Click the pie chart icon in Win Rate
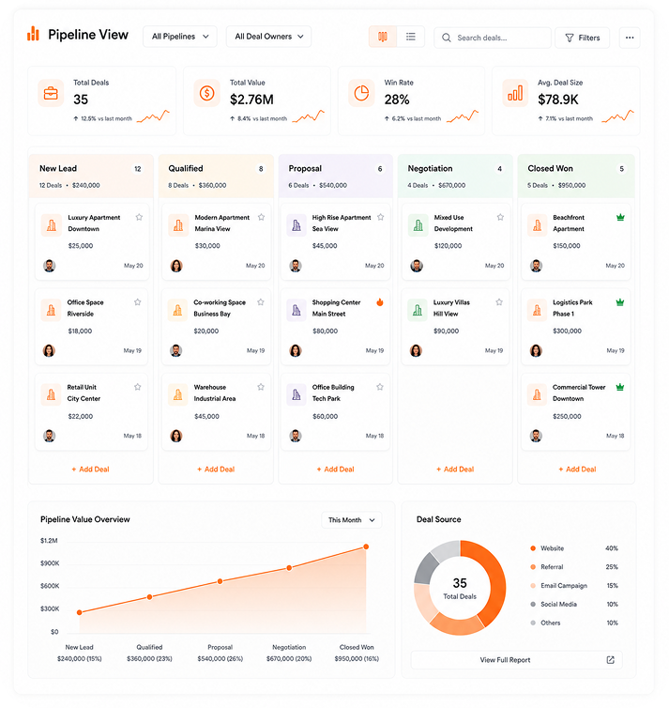Screen dimensions: 669x708 click(361, 93)
